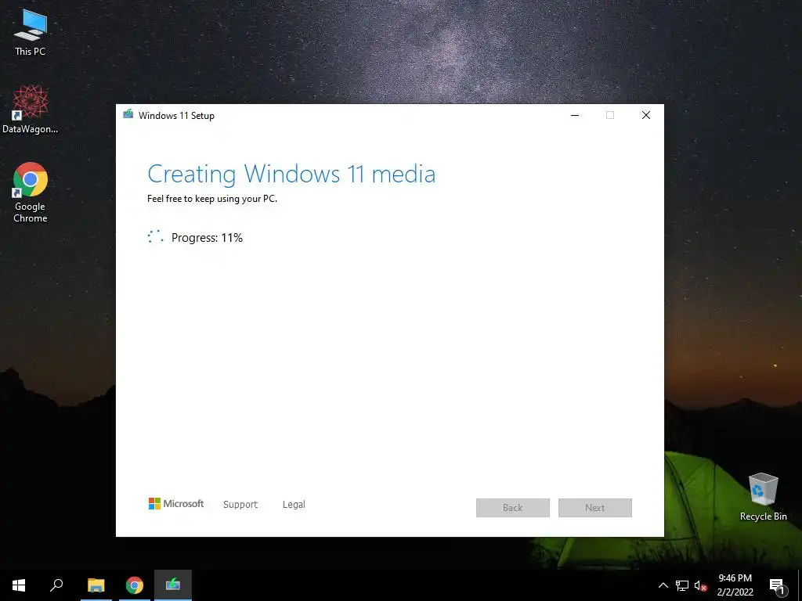Screen dimensions: 802x601
Task: Select the Google Chrome desktop shortcut
Action: point(31,193)
